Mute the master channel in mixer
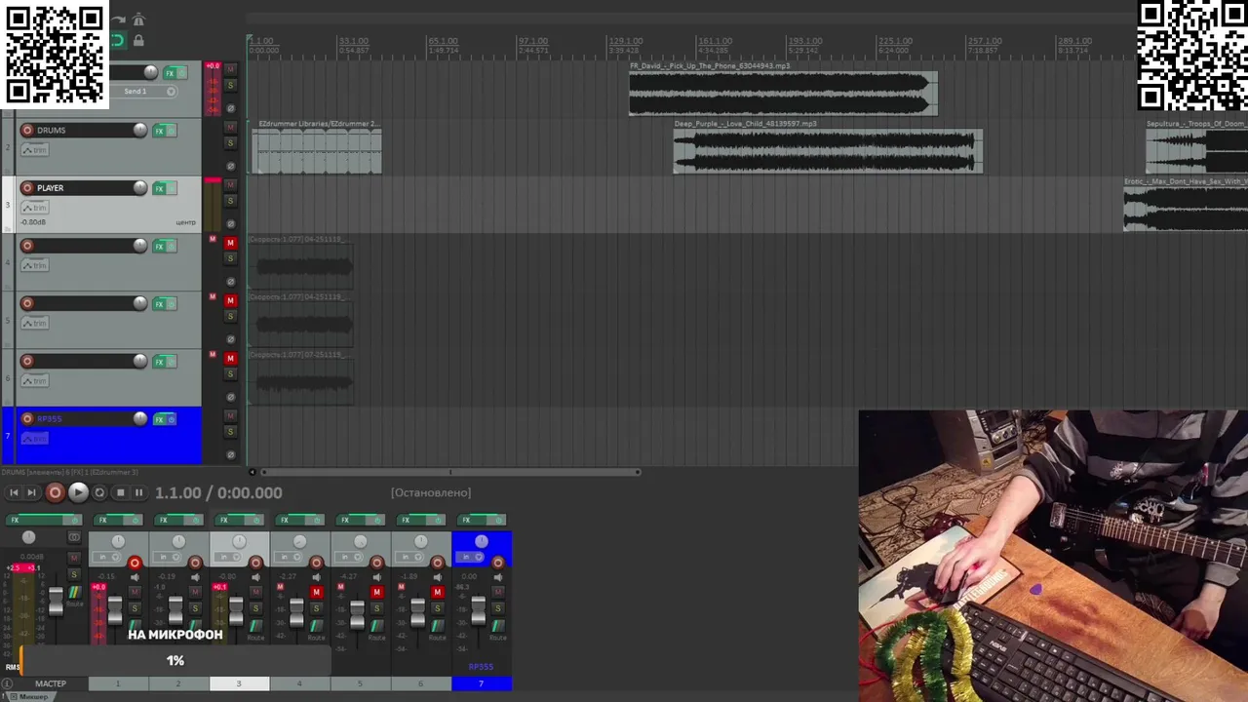 (73, 559)
